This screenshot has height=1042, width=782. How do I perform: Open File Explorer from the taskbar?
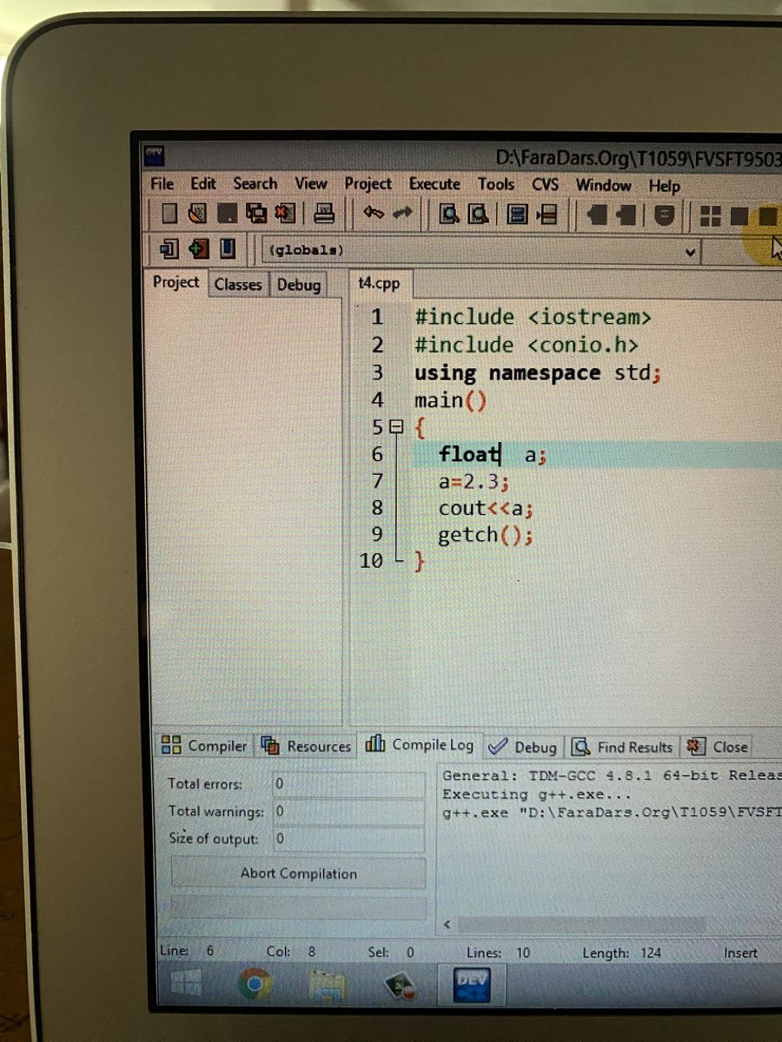327,986
